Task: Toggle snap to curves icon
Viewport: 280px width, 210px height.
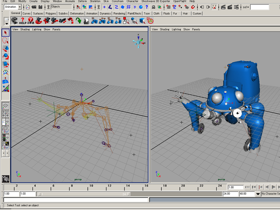Action: coord(174,7)
